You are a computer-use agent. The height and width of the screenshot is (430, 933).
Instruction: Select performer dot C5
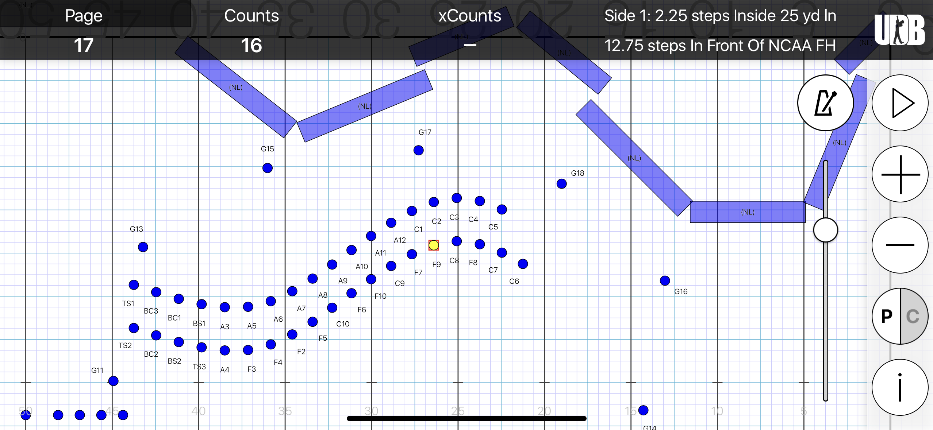point(502,209)
